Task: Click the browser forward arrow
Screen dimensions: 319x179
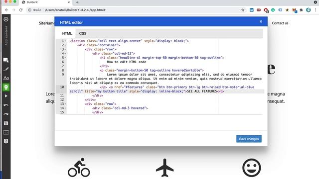Action: pos(13,10)
